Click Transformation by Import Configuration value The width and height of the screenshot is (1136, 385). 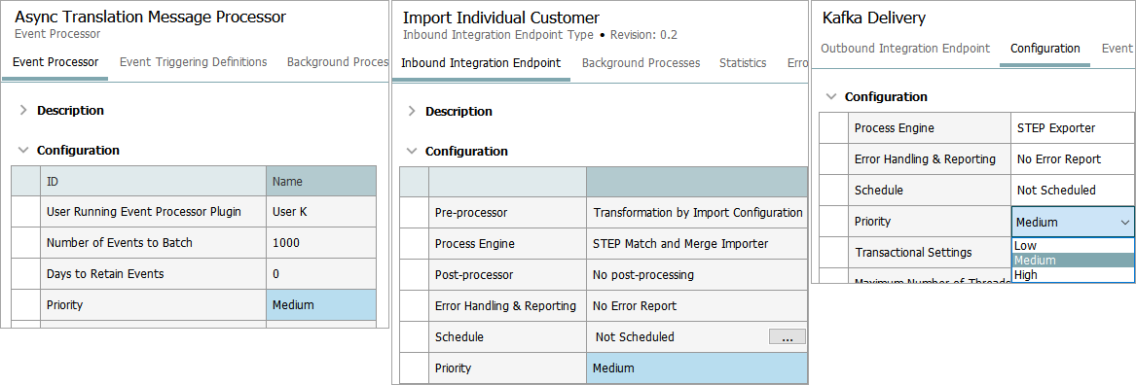[x=698, y=213]
